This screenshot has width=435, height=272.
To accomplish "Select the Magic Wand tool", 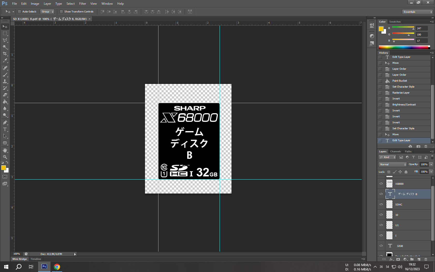I will [x=5, y=47].
